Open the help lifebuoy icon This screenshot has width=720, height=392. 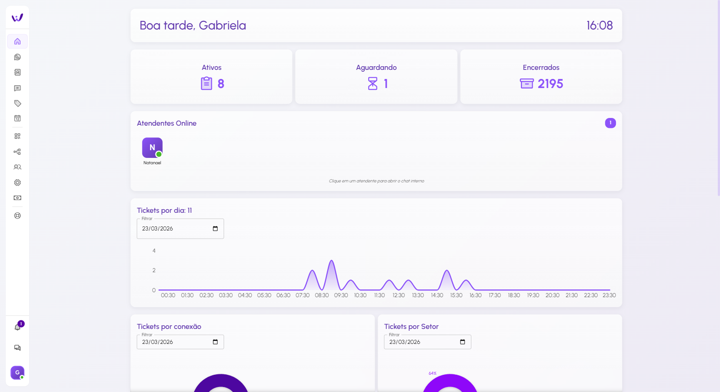(17, 216)
